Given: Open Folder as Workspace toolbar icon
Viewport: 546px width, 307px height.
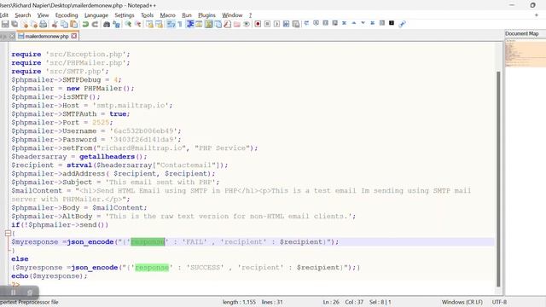Looking at the screenshot, I should coord(237,24).
